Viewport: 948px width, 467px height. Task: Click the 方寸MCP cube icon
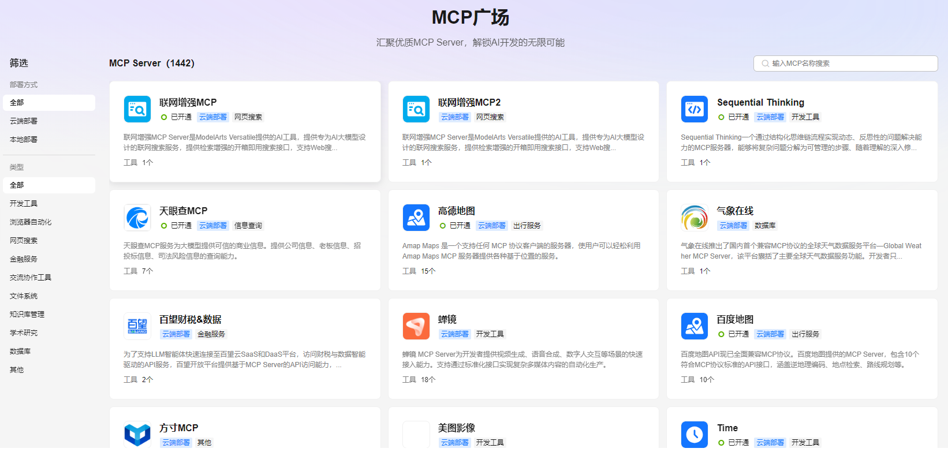(137, 435)
